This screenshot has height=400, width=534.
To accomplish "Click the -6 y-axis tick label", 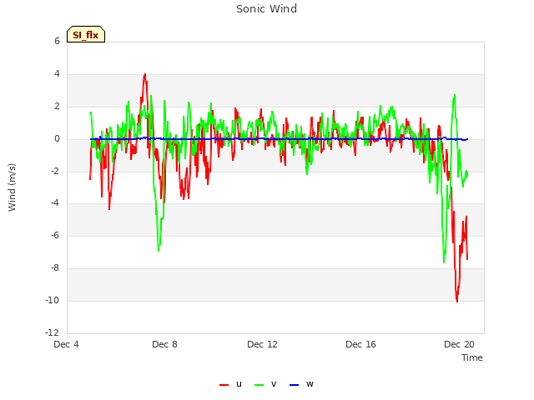I will [x=55, y=235].
